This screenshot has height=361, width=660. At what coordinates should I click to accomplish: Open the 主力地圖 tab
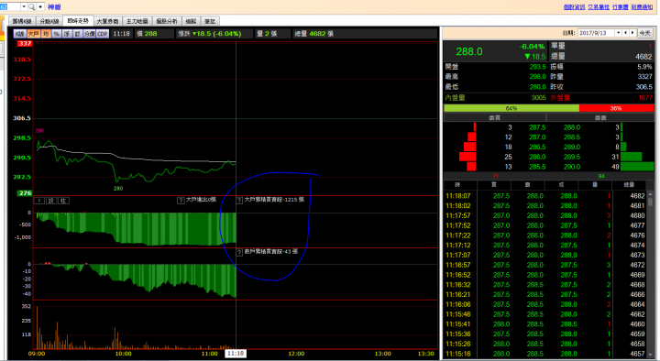click(x=137, y=21)
